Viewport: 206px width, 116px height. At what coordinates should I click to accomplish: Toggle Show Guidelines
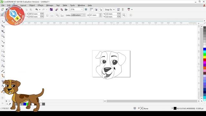tap(101, 9)
